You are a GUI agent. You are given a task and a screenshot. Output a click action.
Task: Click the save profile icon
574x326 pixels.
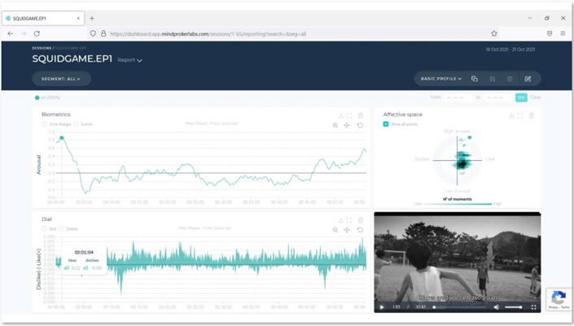tap(493, 79)
